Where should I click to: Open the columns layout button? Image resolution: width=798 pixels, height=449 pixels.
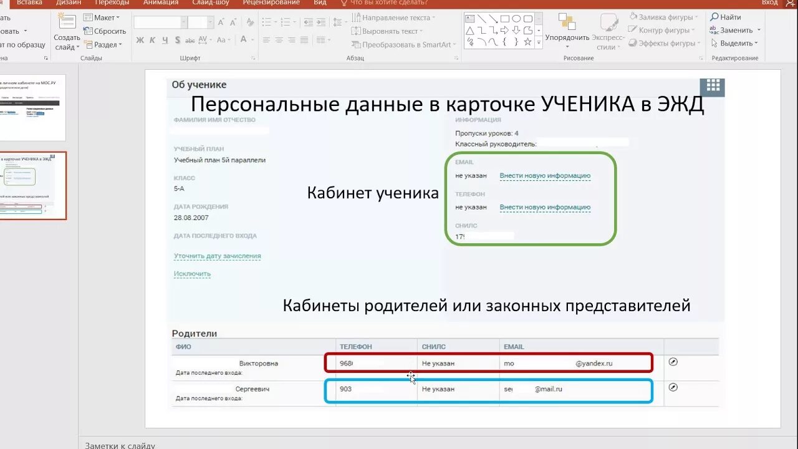click(322, 40)
